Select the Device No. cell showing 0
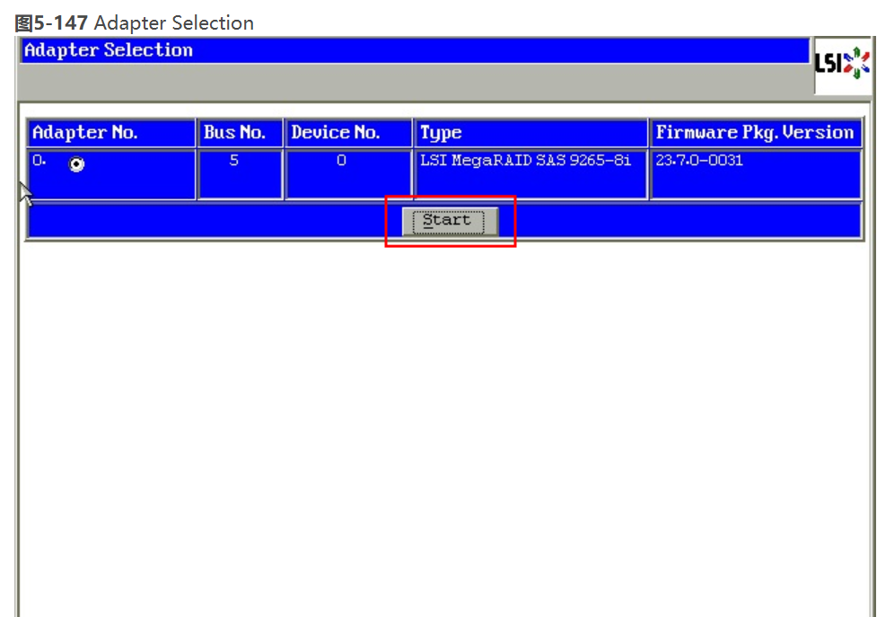877x617 pixels. pyautogui.click(x=341, y=162)
